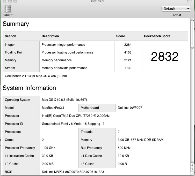Click the L2 Cache label
The width and height of the screenshot is (195, 176).
coord(12,164)
